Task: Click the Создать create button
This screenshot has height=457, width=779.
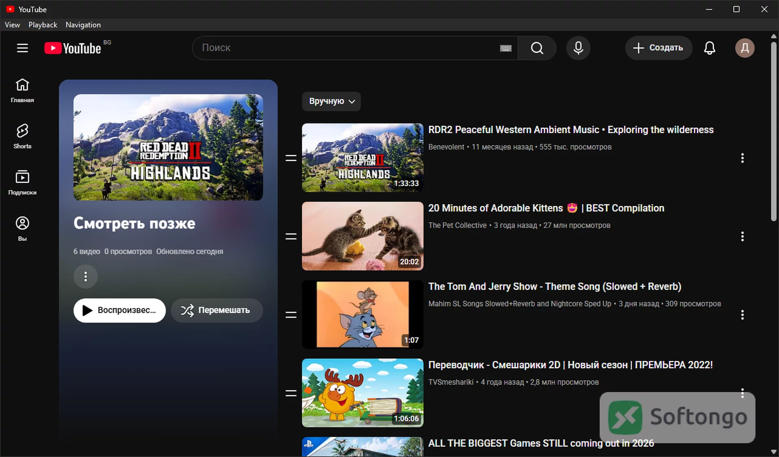Action: pyautogui.click(x=658, y=48)
